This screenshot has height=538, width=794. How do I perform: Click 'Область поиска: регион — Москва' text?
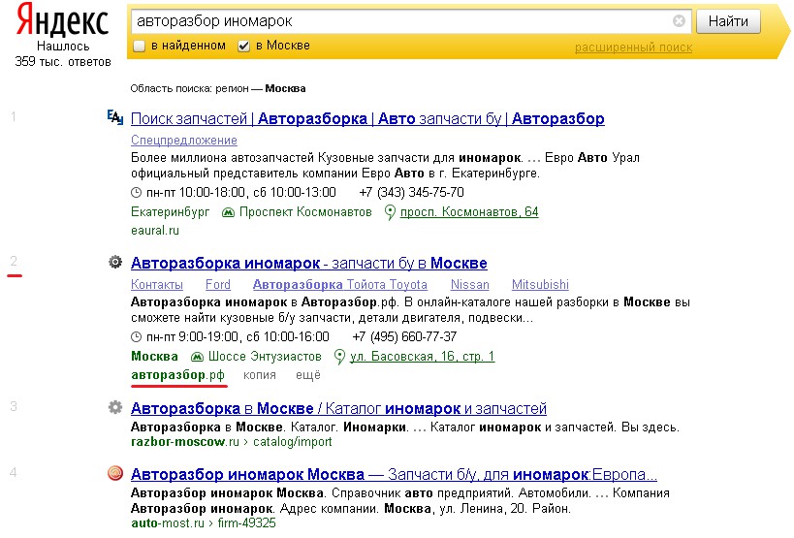[218, 88]
